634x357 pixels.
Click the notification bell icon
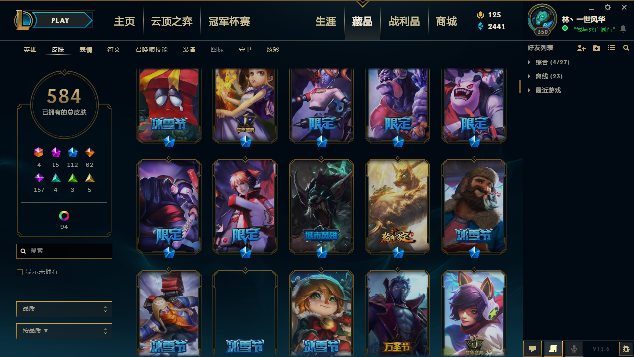tap(623, 29)
